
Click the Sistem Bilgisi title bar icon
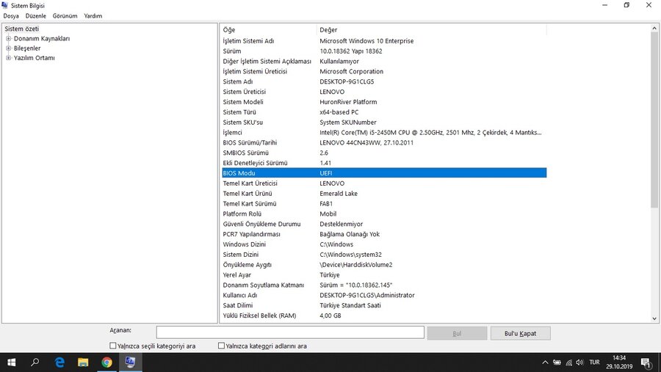tap(5, 5)
